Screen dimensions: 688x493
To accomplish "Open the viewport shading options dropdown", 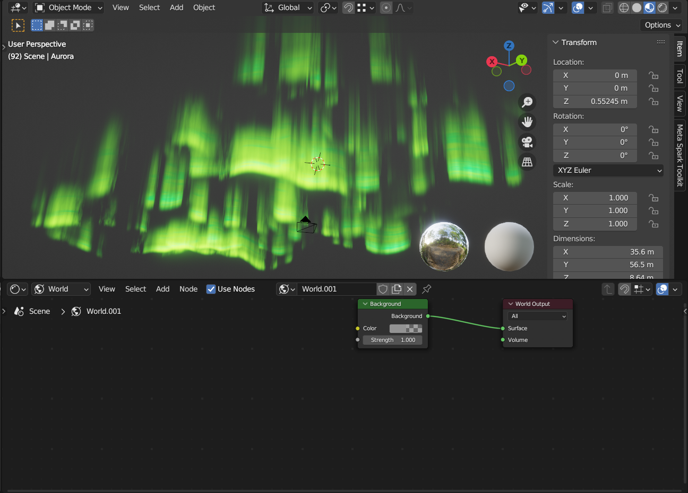I will click(x=675, y=7).
